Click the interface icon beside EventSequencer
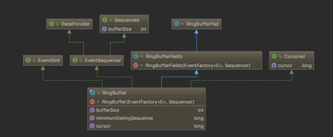The image size is (333, 137). click(x=75, y=61)
